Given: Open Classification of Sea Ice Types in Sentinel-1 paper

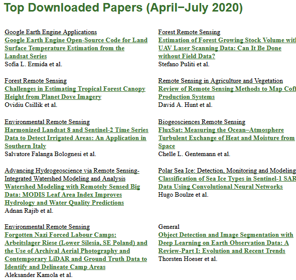Looking at the screenshot, I should (x=227, y=183).
